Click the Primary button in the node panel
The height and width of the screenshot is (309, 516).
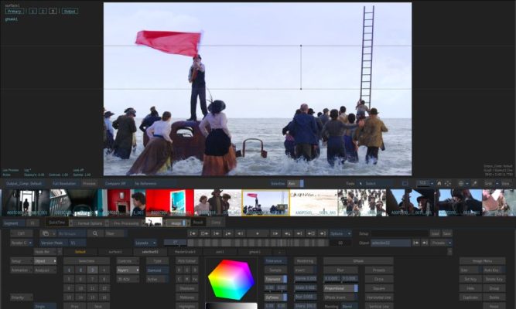click(x=14, y=12)
